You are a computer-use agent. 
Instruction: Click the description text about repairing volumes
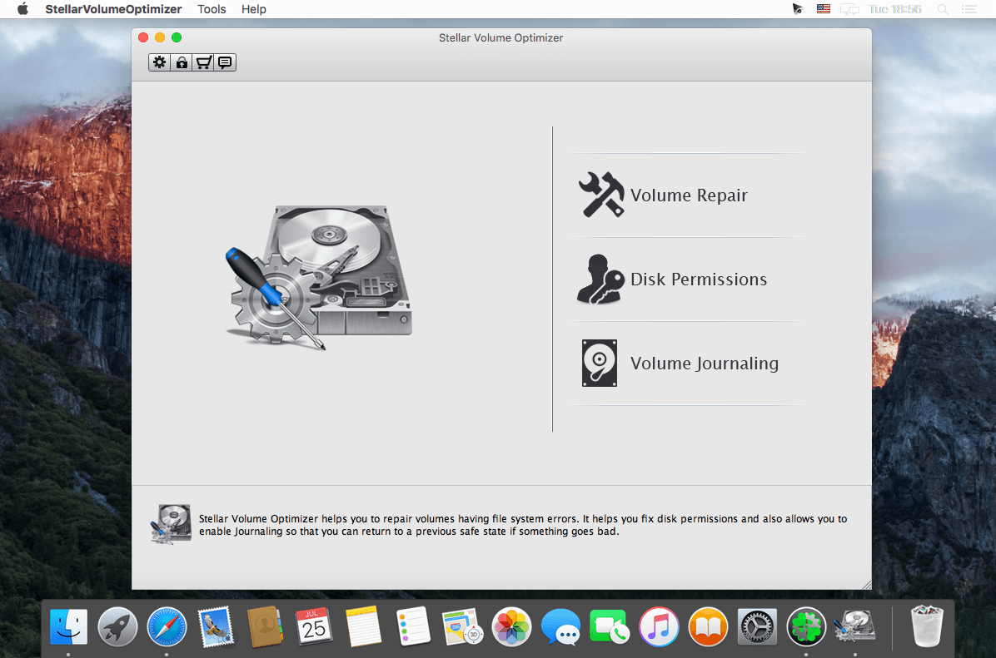pos(523,525)
